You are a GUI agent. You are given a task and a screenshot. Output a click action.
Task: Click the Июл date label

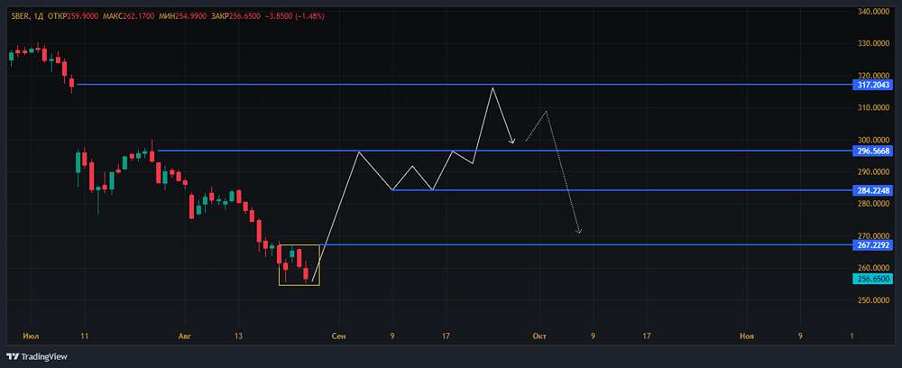tap(30, 336)
